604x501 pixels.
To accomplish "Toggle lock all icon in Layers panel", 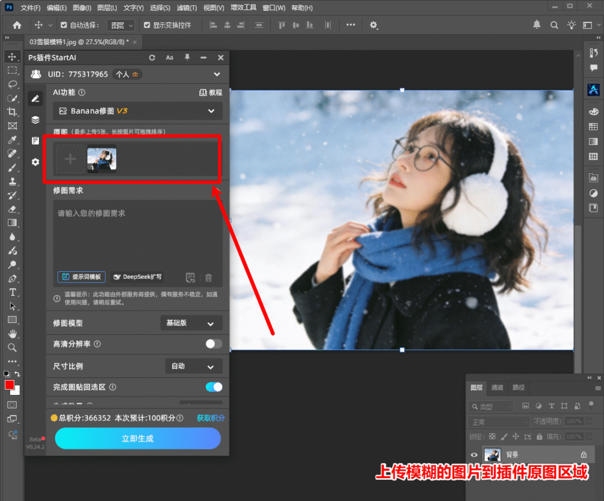I will (539, 436).
